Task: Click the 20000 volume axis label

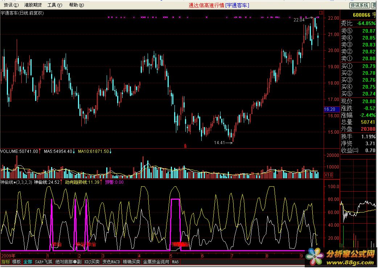Action: click(333, 155)
